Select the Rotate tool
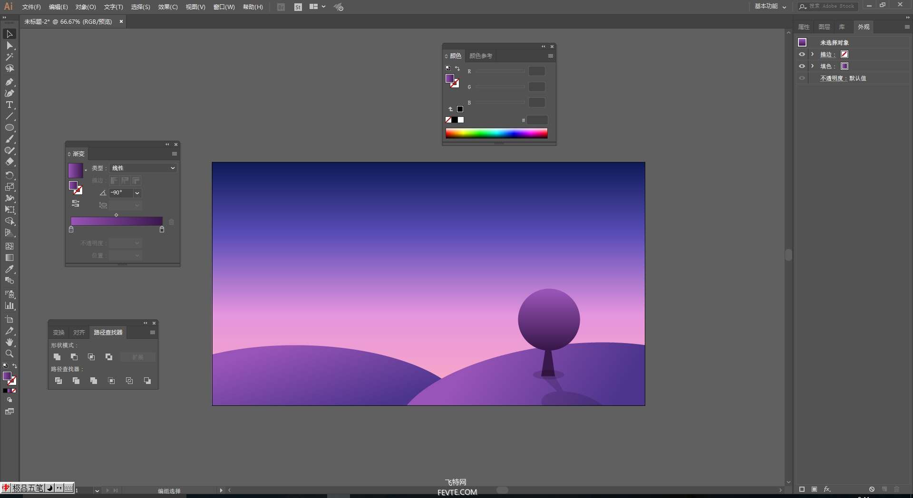Image resolution: width=913 pixels, height=498 pixels. pyautogui.click(x=10, y=175)
